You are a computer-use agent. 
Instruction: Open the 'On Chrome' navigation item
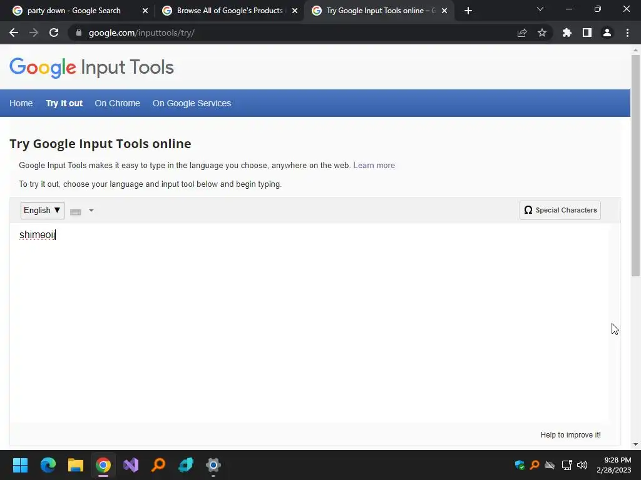click(117, 103)
